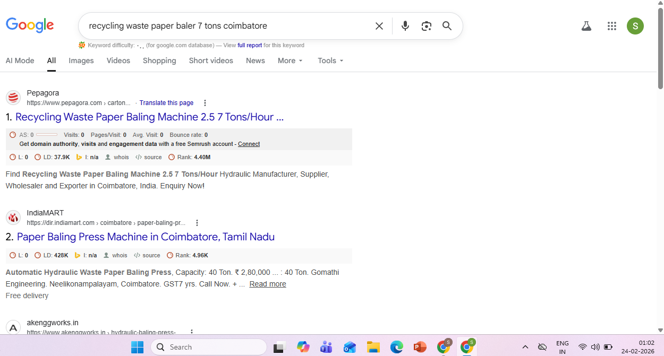Open Google account avatar S
The image size is (664, 356).
point(635,26)
